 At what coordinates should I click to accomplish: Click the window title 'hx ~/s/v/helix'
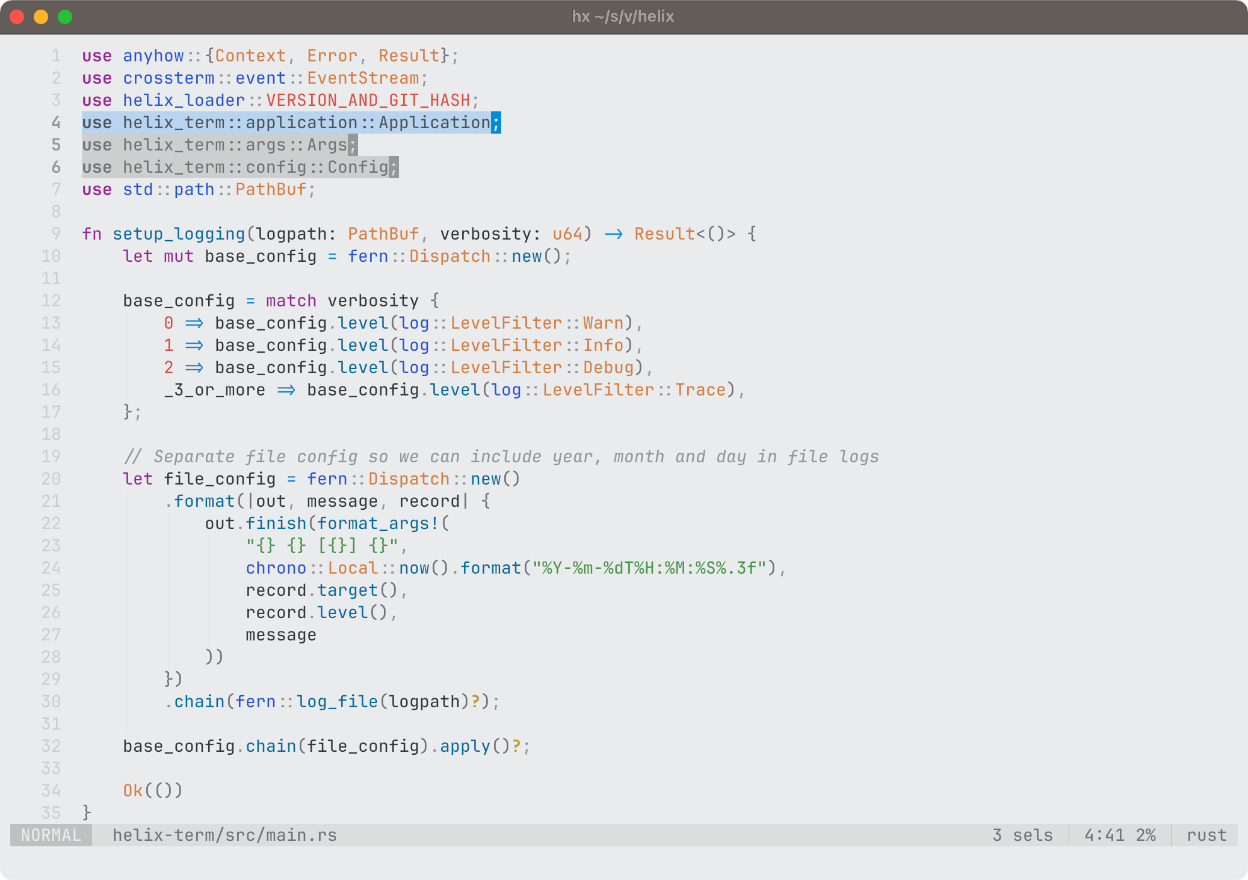point(623,16)
